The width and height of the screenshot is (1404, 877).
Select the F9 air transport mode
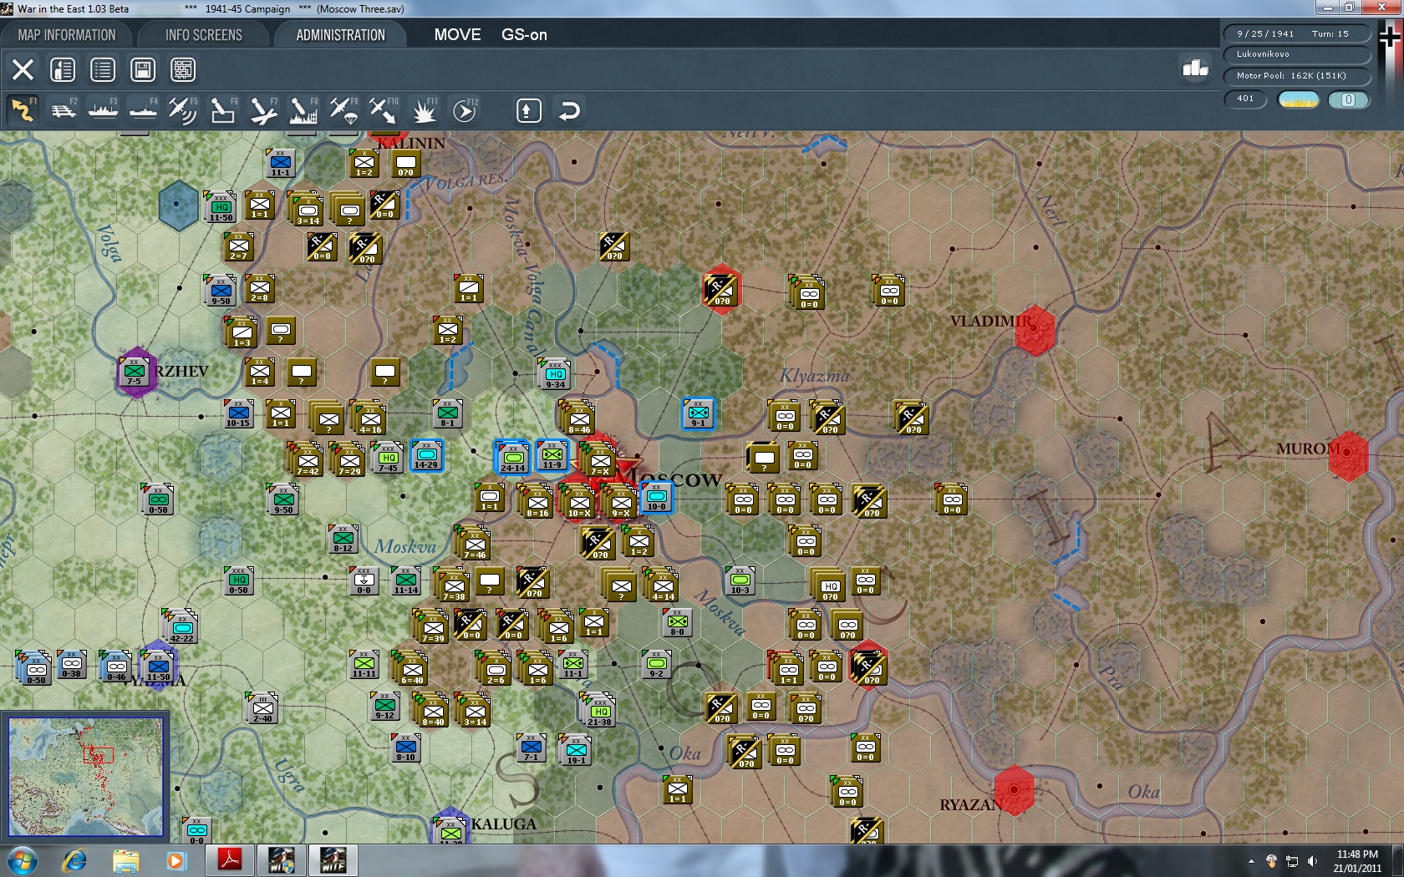[343, 110]
